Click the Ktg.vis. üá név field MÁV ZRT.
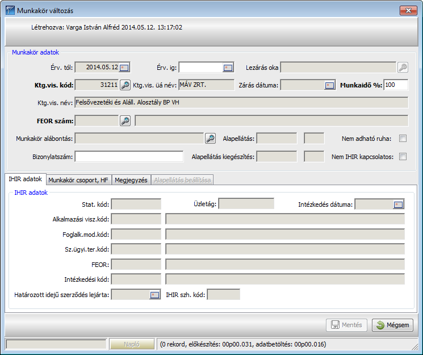 tap(206, 85)
